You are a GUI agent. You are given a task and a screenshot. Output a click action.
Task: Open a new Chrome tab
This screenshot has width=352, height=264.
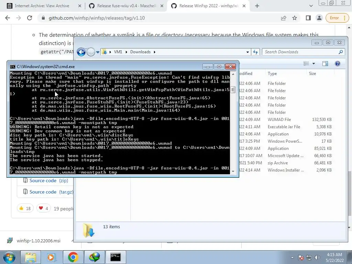257,6
